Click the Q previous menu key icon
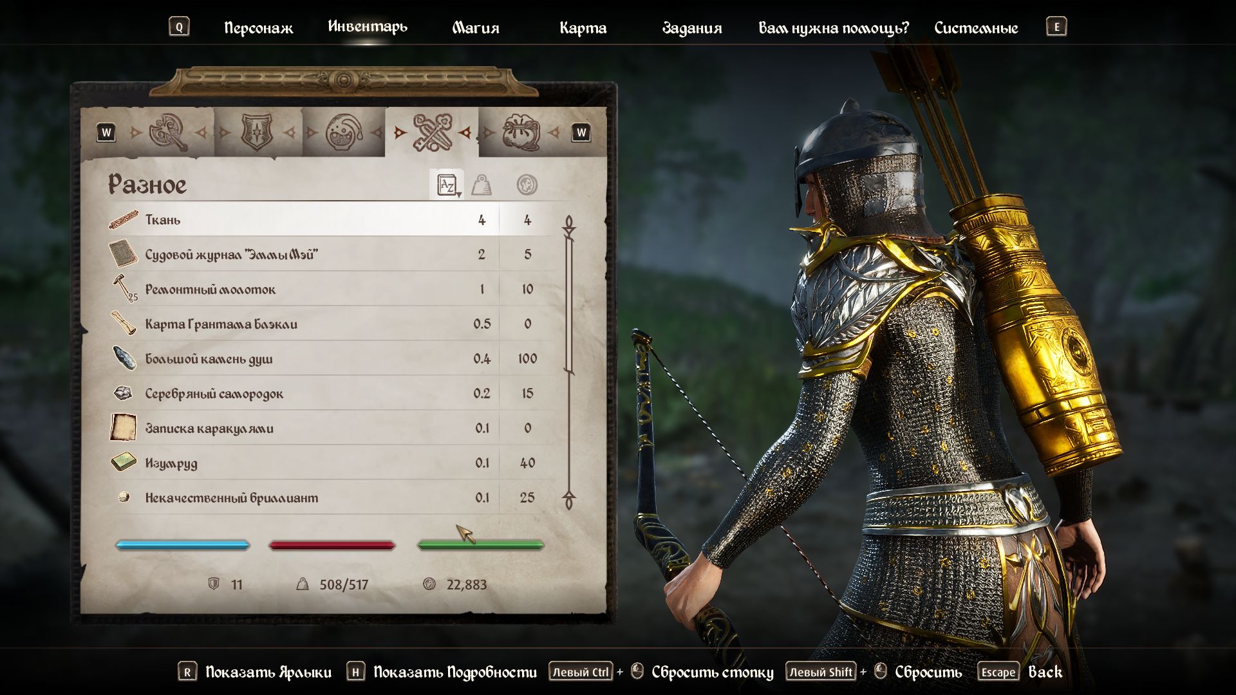The image size is (1236, 695). click(179, 27)
